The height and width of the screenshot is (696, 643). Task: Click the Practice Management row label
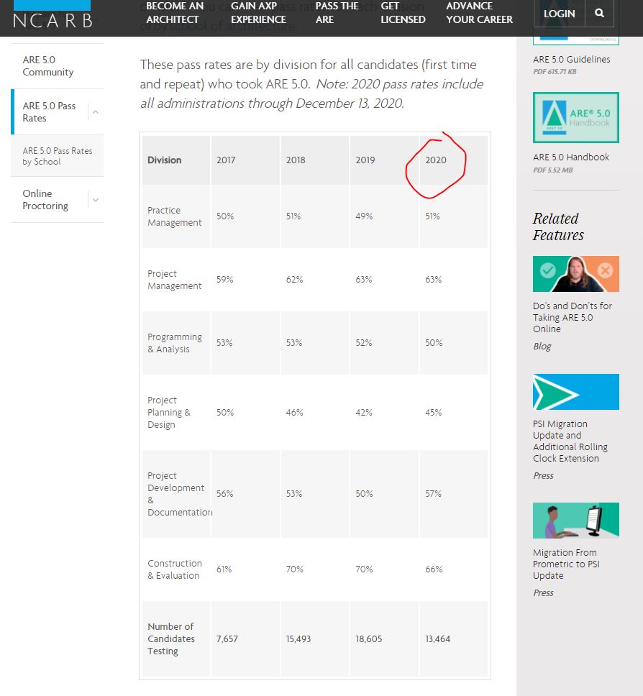click(175, 216)
